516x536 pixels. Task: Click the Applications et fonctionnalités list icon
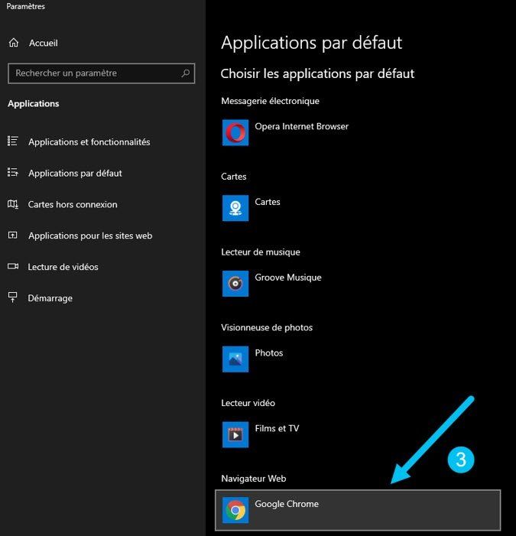13,141
